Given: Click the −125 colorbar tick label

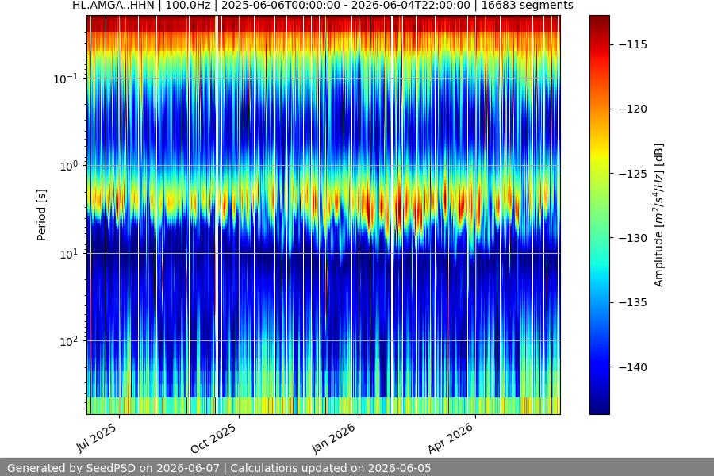Looking at the screenshot, I should 633,174.
